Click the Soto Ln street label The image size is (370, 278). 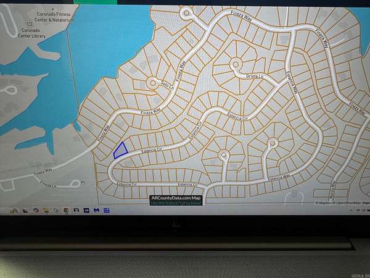click(165, 86)
